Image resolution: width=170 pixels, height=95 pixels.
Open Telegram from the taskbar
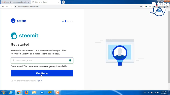click(x=42, y=93)
